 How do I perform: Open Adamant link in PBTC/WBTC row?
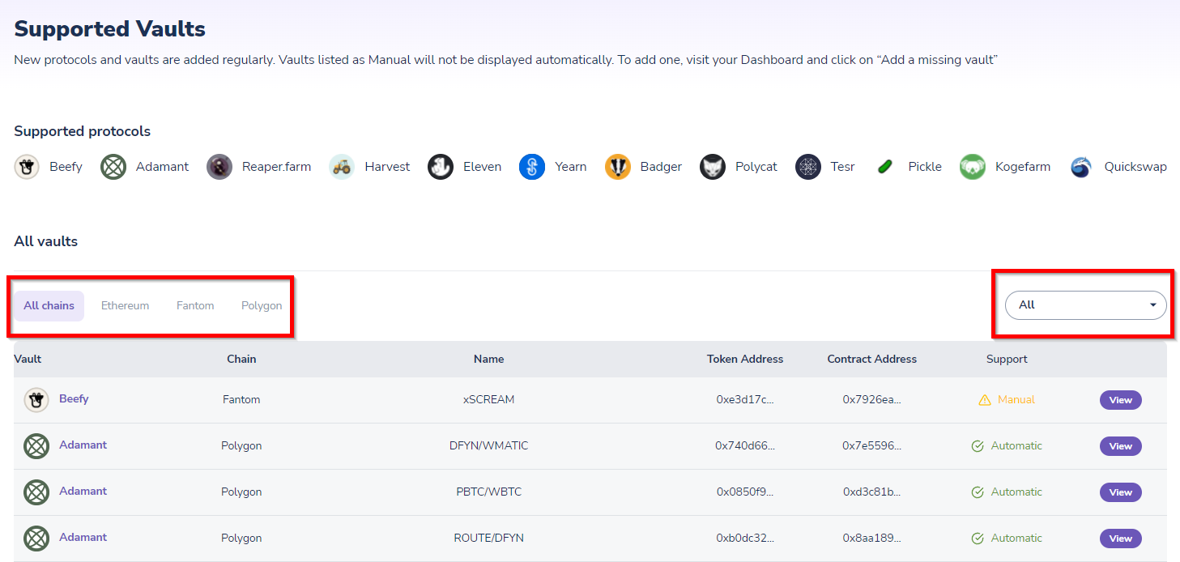(x=83, y=492)
